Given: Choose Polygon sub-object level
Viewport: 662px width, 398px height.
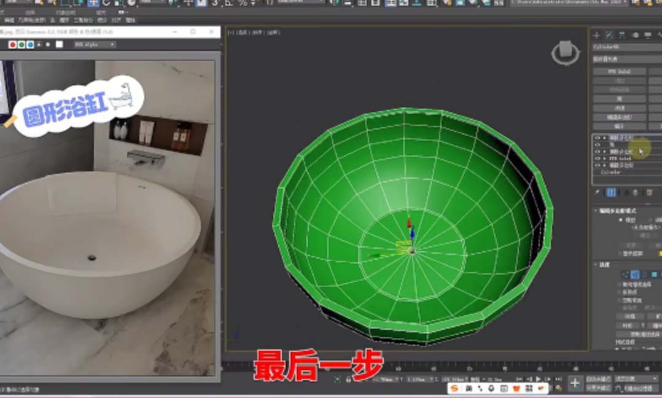Looking at the screenshot, I should (x=655, y=275).
